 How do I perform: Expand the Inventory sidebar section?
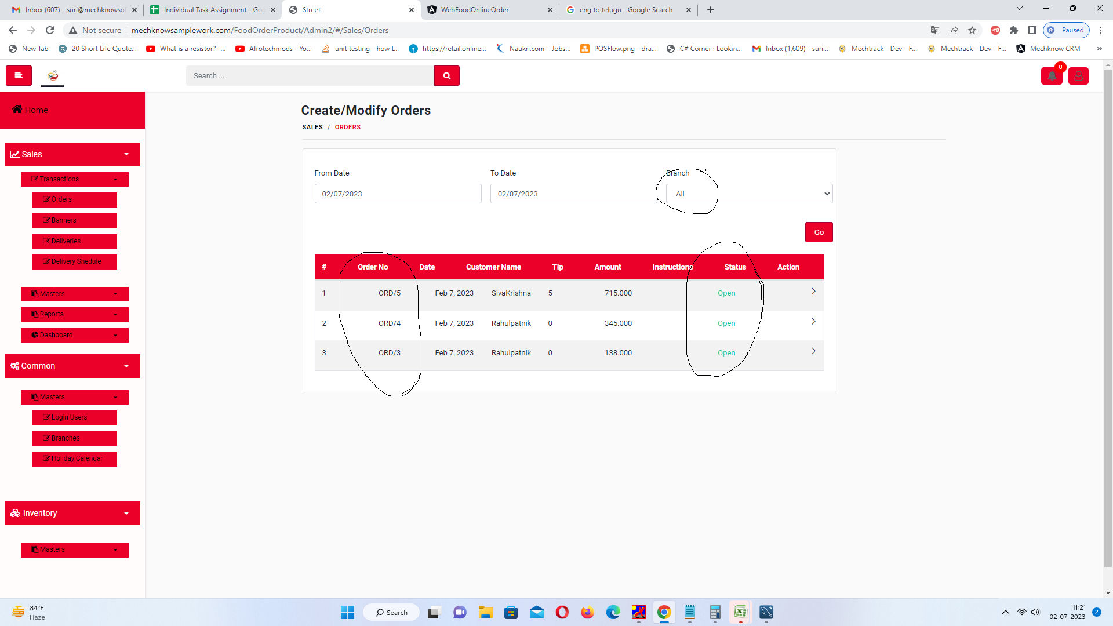pyautogui.click(x=72, y=513)
